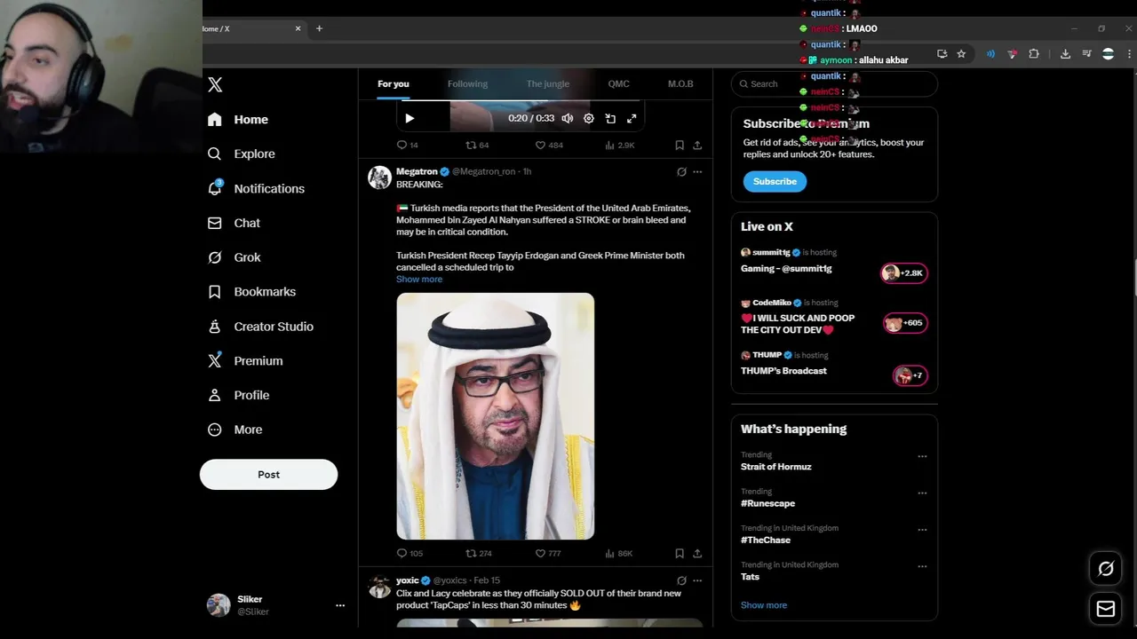Image resolution: width=1137 pixels, height=639 pixels.
Task: Click the Search input field
Action: (x=834, y=83)
